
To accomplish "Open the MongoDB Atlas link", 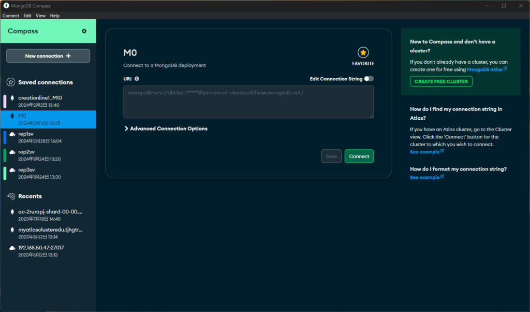I will tap(484, 69).
